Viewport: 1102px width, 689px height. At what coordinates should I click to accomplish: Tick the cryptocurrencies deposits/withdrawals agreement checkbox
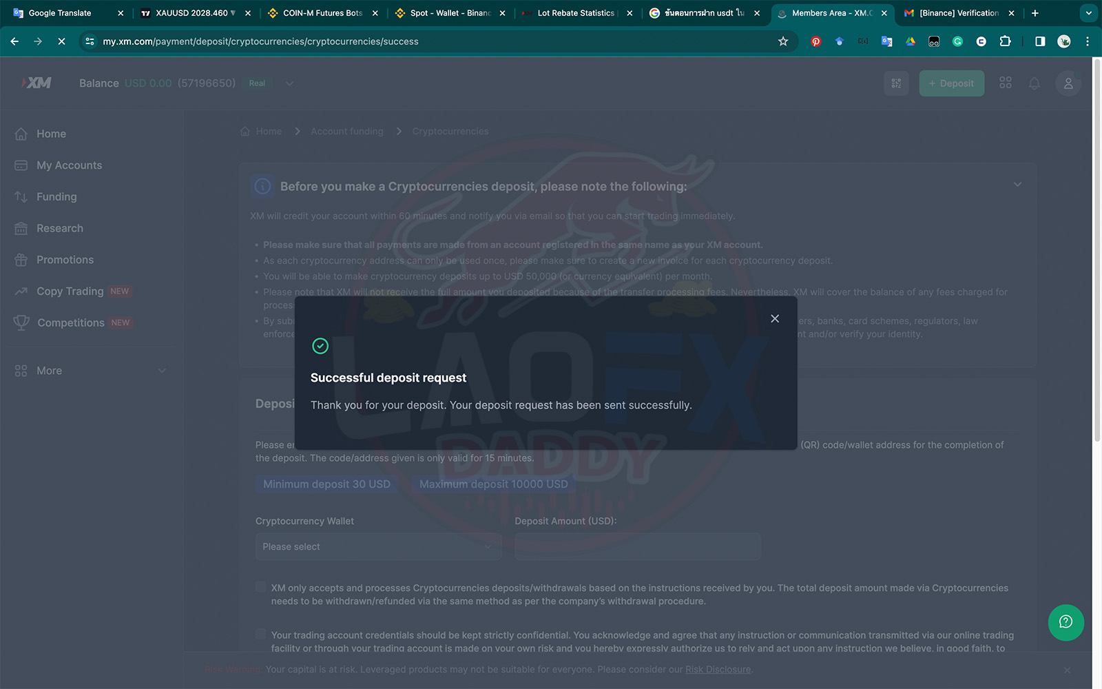point(260,587)
